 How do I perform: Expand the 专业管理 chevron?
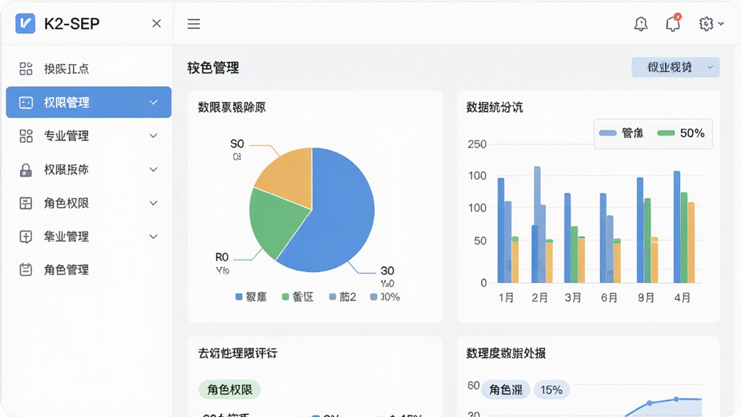153,135
